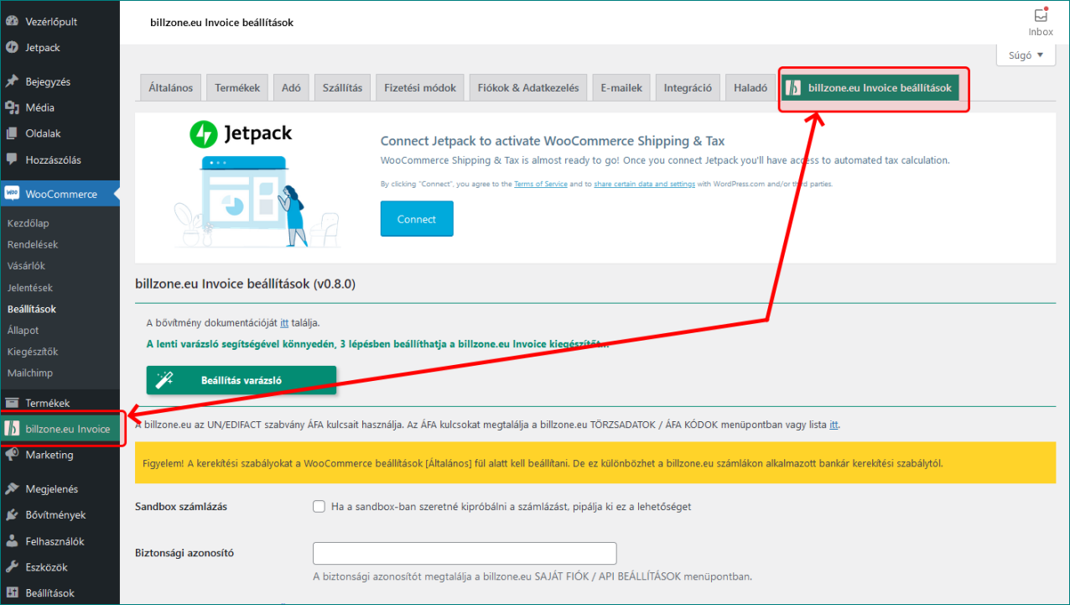Click the Megjelenés brush icon
1070x605 pixels.
tap(12, 489)
